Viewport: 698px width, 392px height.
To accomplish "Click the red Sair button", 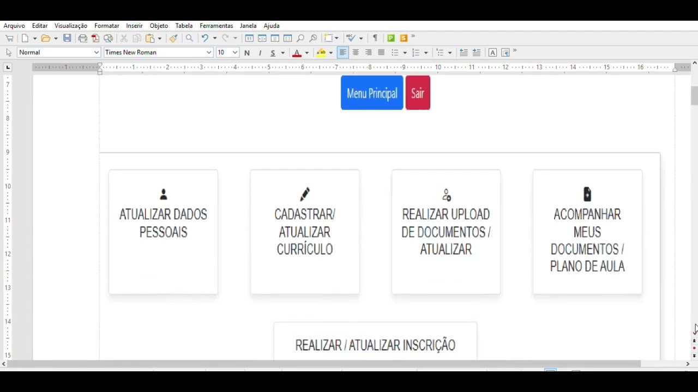I will point(418,93).
